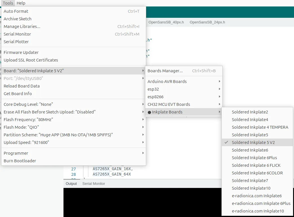
Task: Switch to the Serial Monitor panel tab
Action: coord(93,184)
